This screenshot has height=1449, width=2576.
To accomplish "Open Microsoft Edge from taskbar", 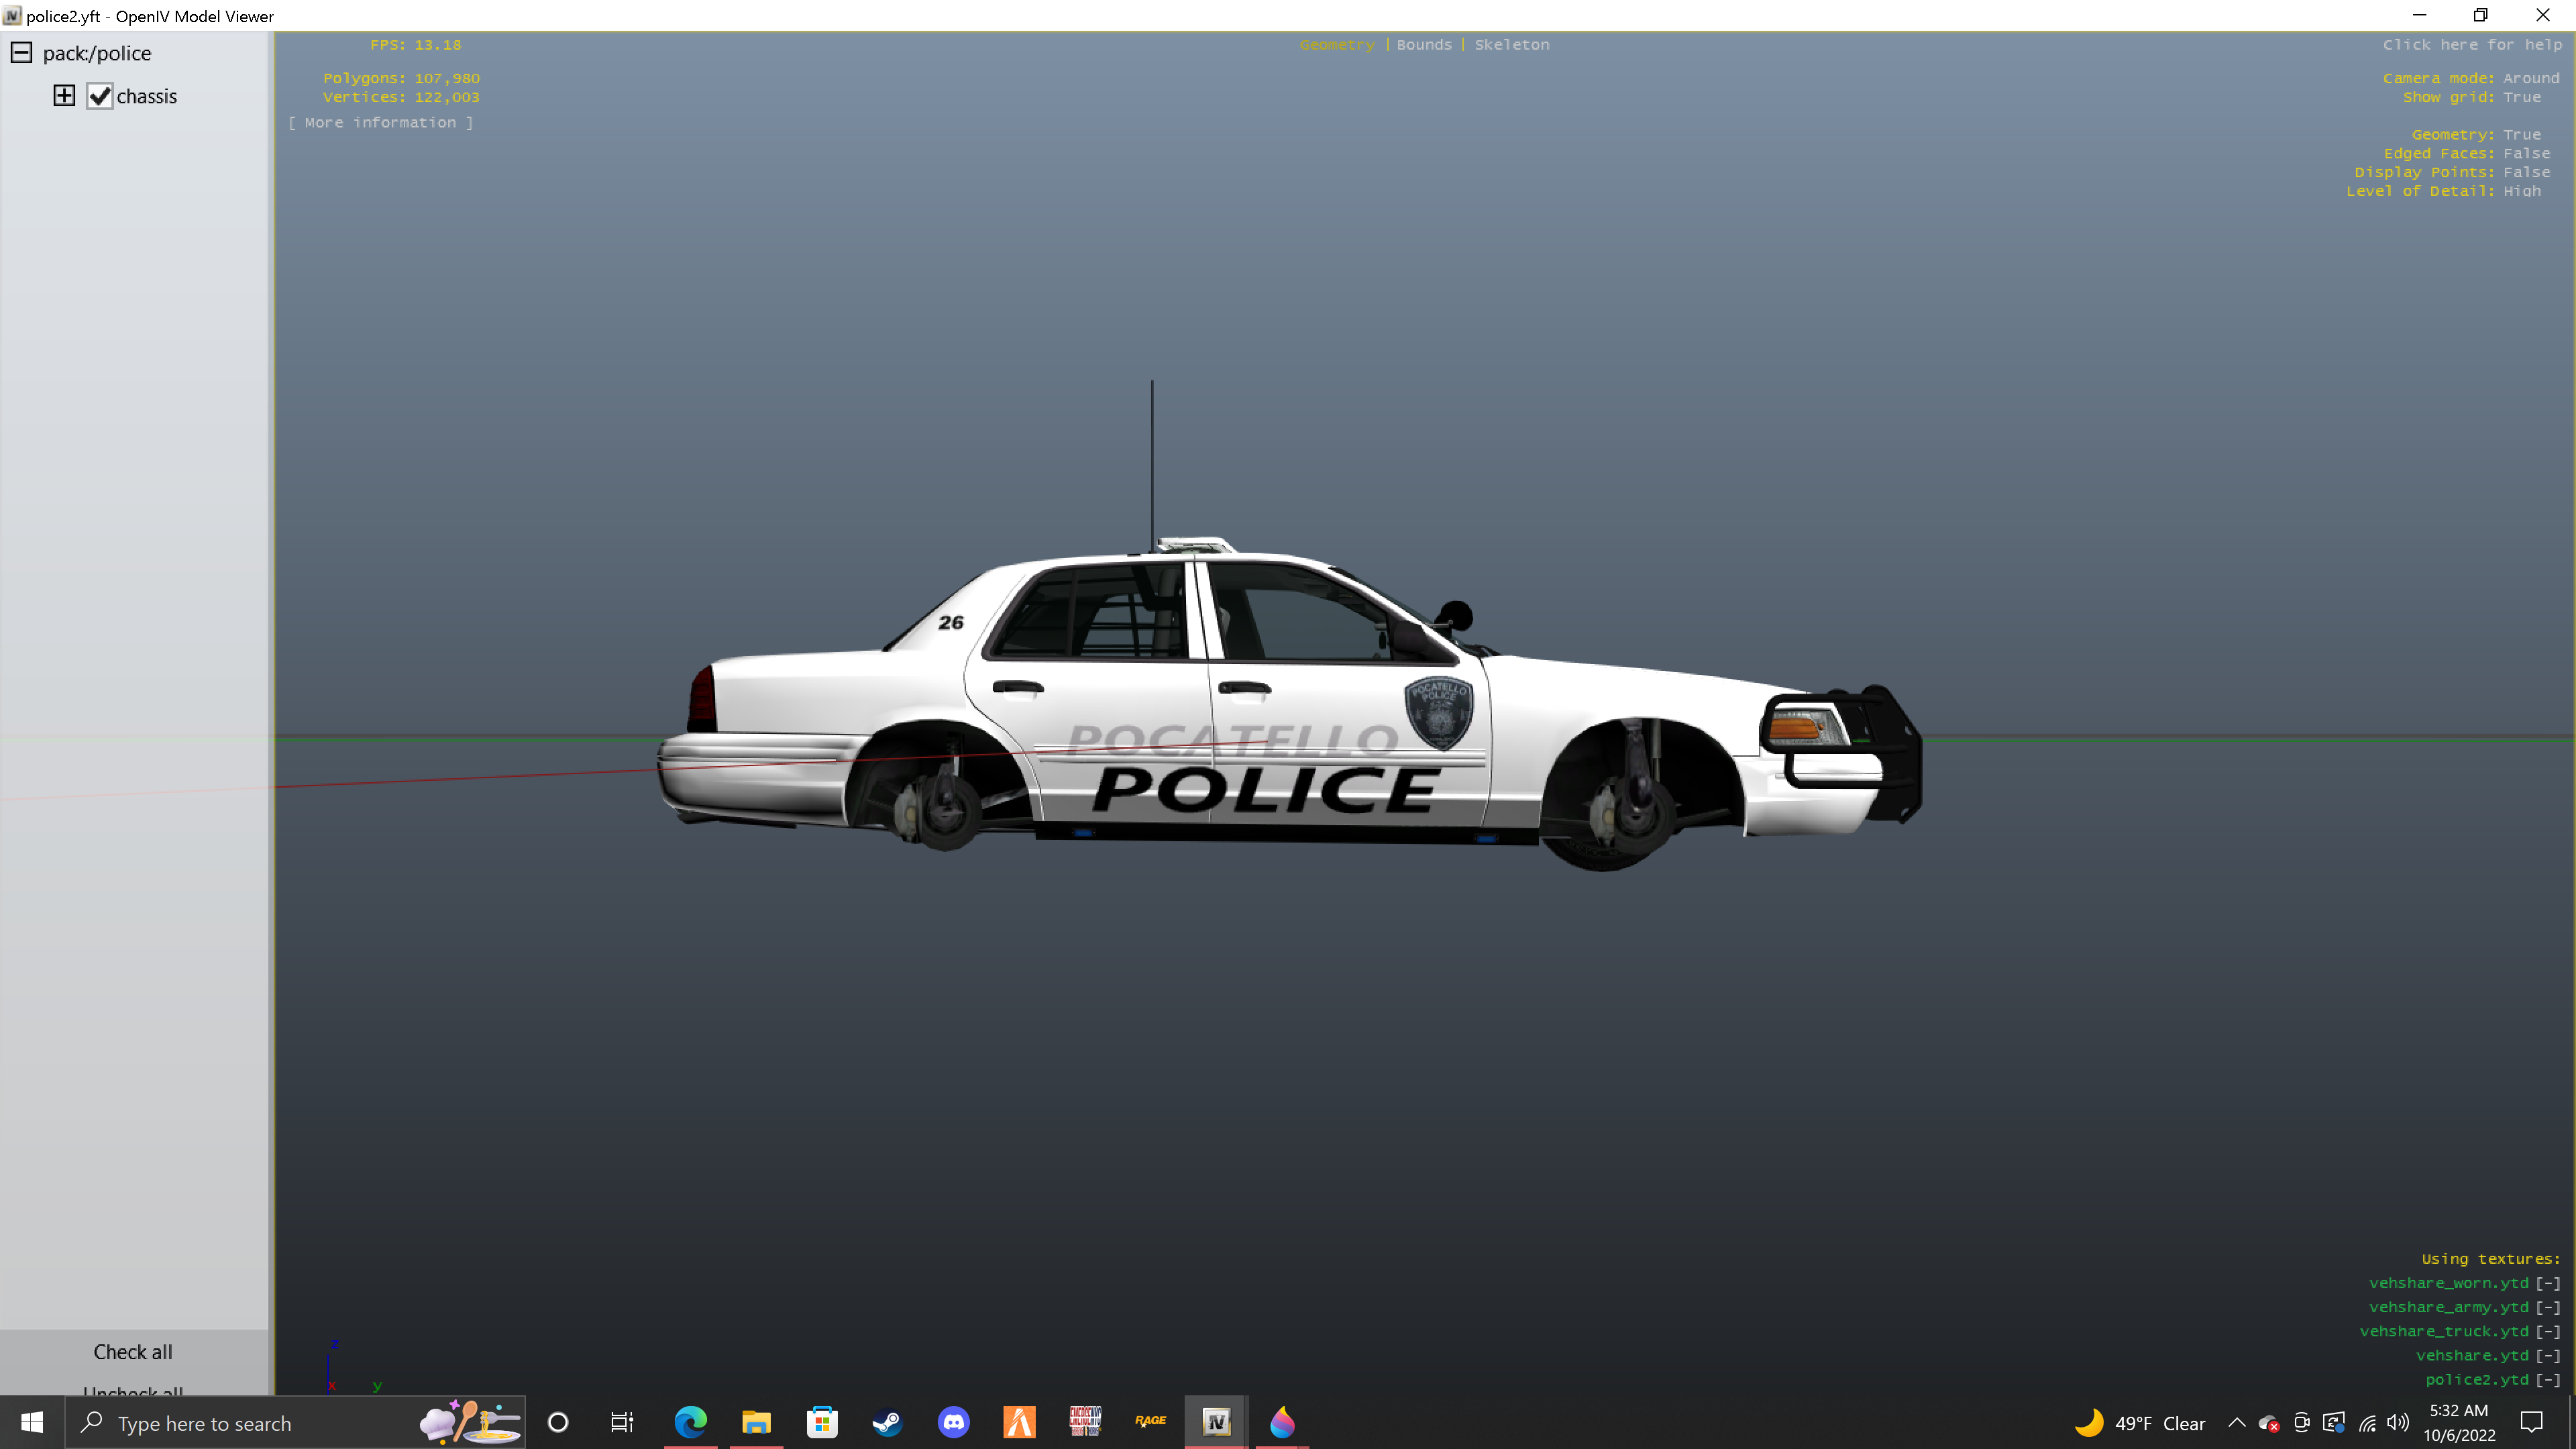I will pyautogui.click(x=690, y=1422).
